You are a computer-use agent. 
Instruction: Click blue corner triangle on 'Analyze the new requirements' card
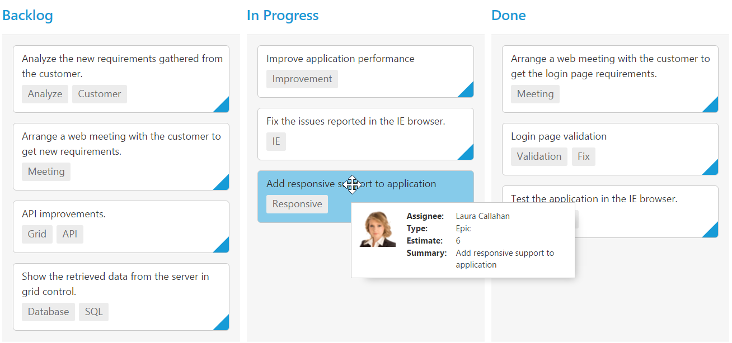coord(223,107)
